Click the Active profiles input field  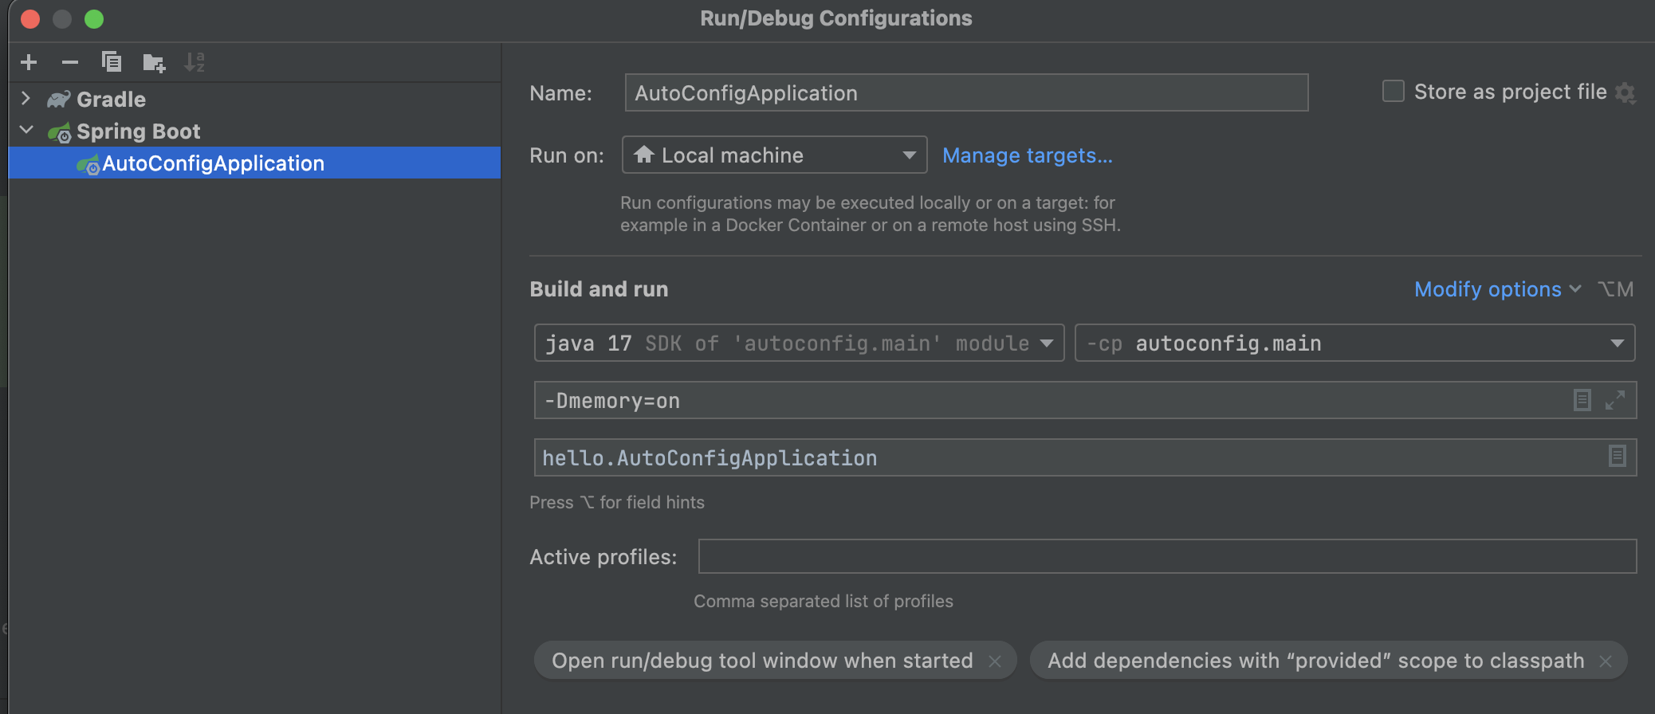pyautogui.click(x=1167, y=556)
